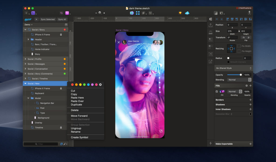276x162 pixels.
Task: Expand Social / Messages artboard
Action: tap(25, 64)
